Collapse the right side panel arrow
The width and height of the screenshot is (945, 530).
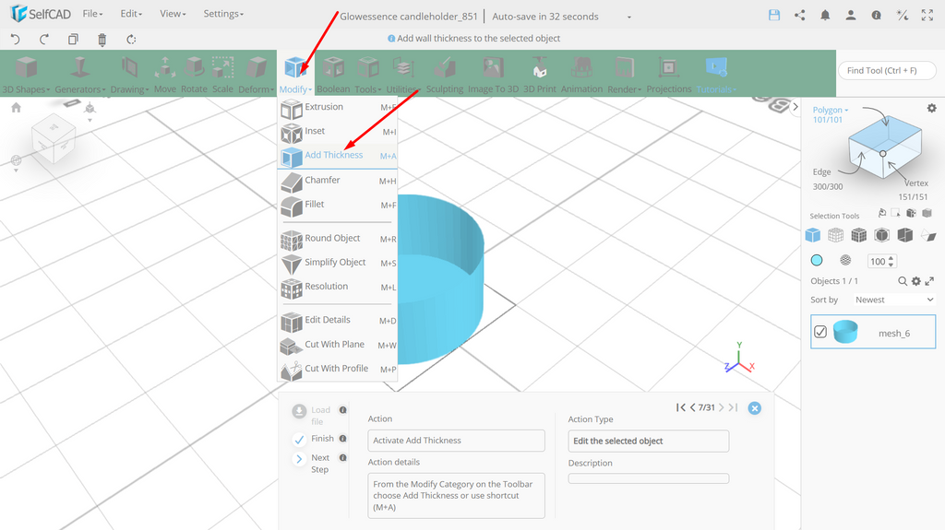click(x=795, y=107)
